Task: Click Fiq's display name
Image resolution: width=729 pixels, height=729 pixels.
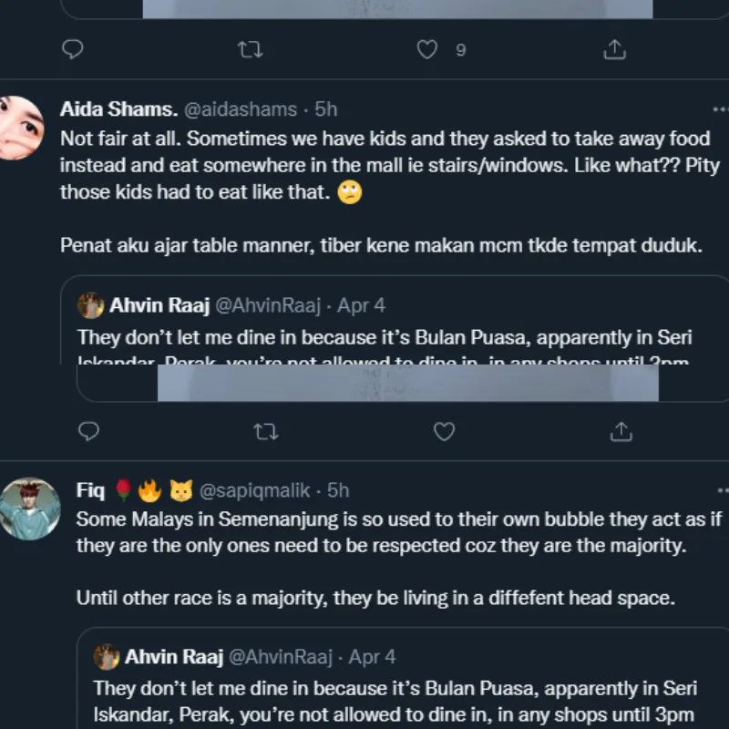Action: [x=90, y=490]
